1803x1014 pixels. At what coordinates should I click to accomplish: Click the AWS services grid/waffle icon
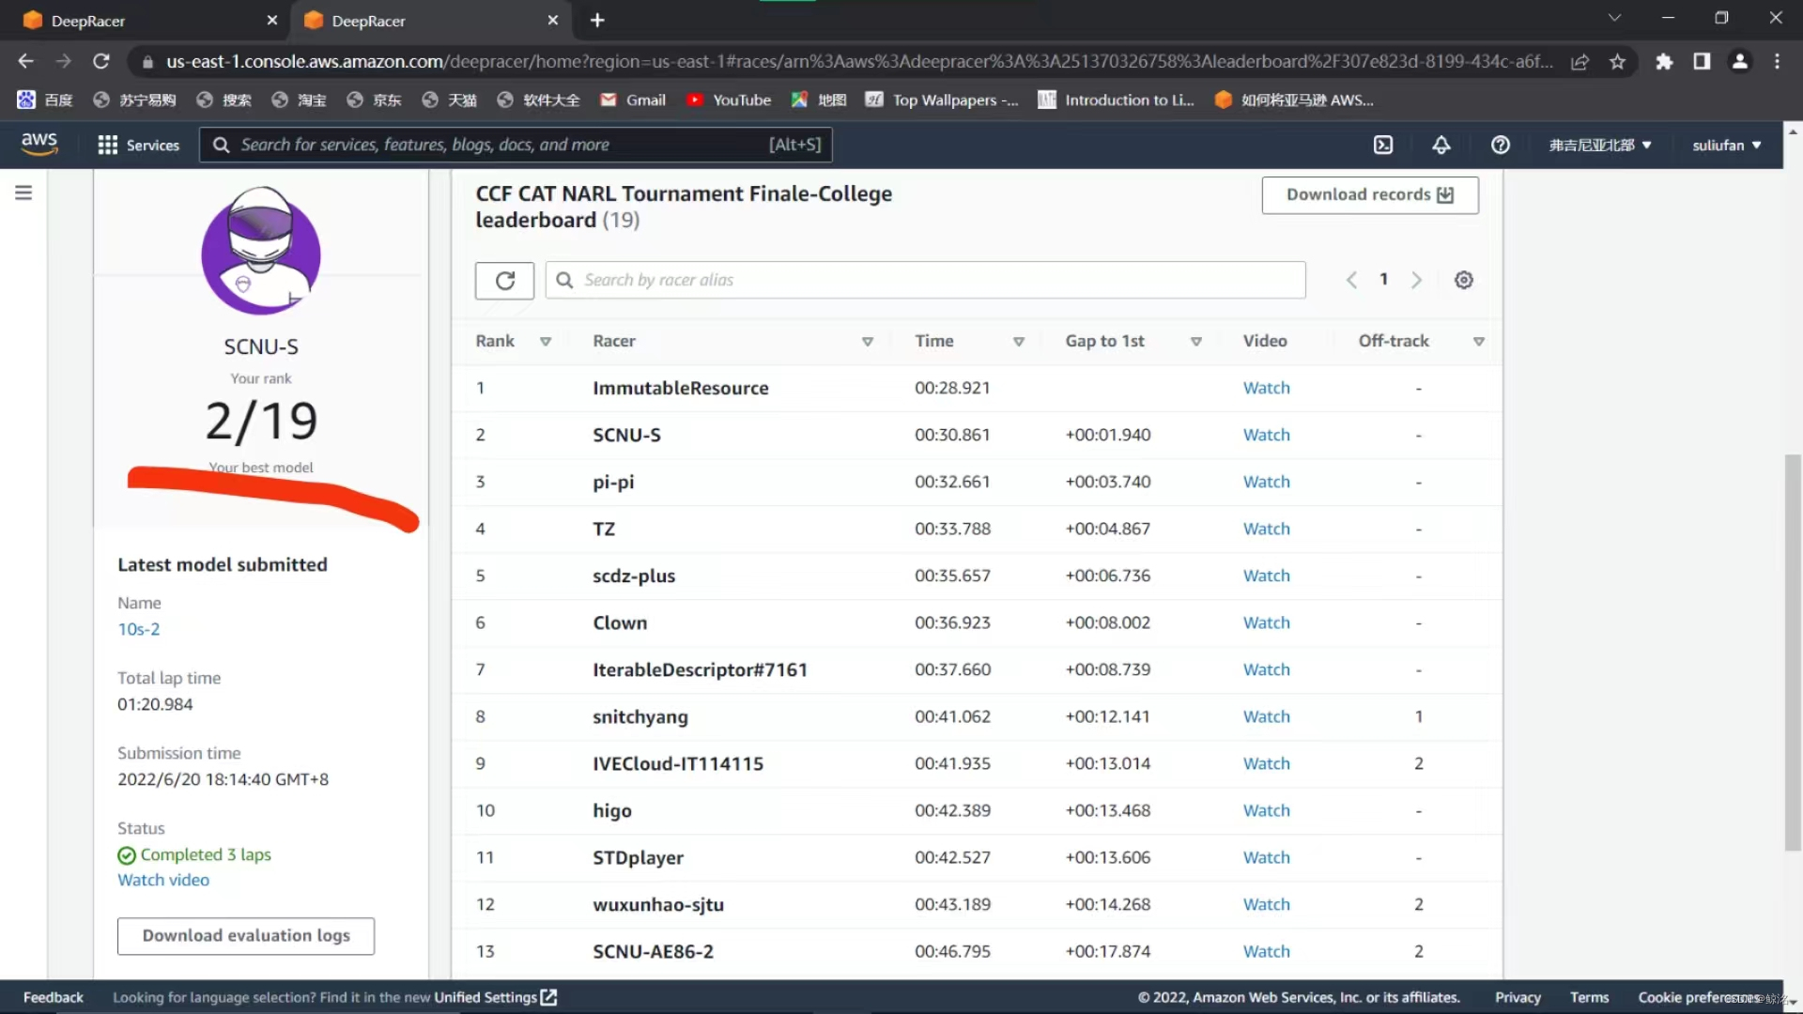[x=108, y=145]
